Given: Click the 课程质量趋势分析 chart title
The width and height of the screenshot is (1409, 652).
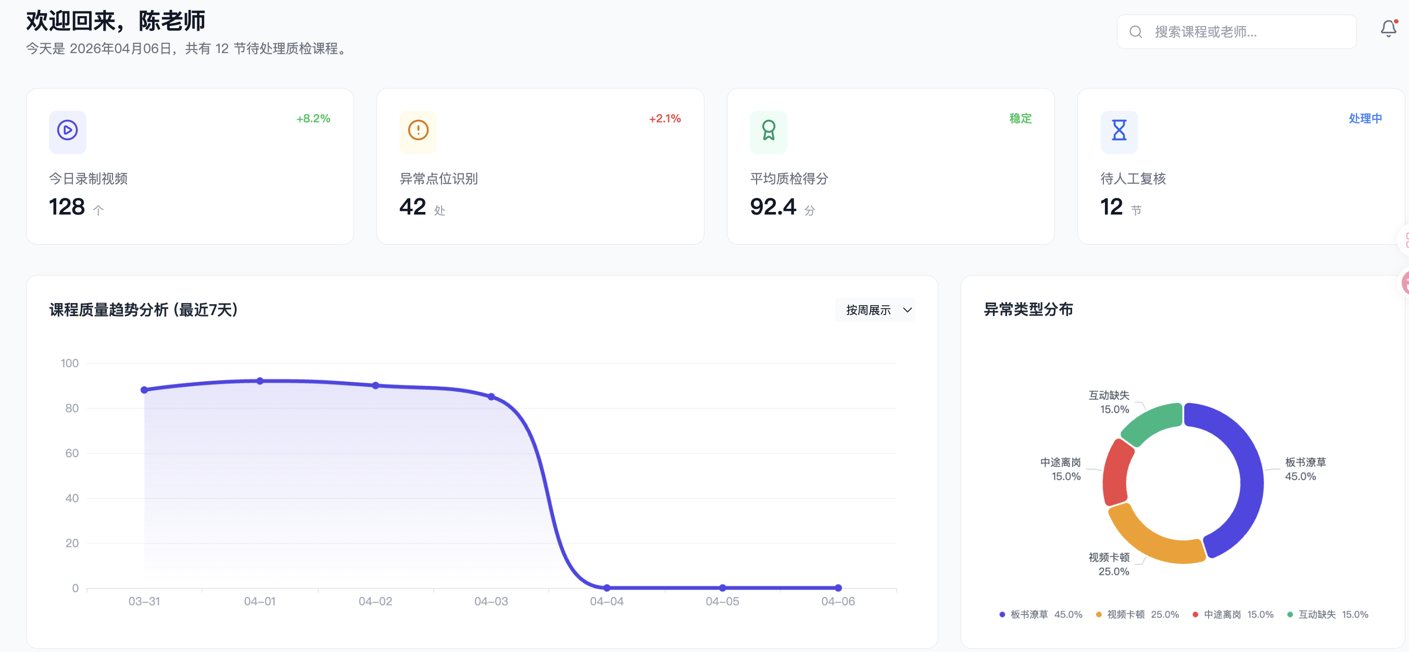Looking at the screenshot, I should click(143, 310).
